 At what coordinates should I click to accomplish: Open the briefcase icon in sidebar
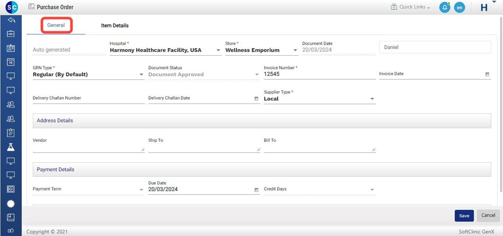[x=11, y=34]
